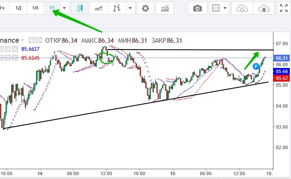Open settings gear for the 85.6627 indicator
This screenshot has width=291, height=179.
click(x=8, y=49)
